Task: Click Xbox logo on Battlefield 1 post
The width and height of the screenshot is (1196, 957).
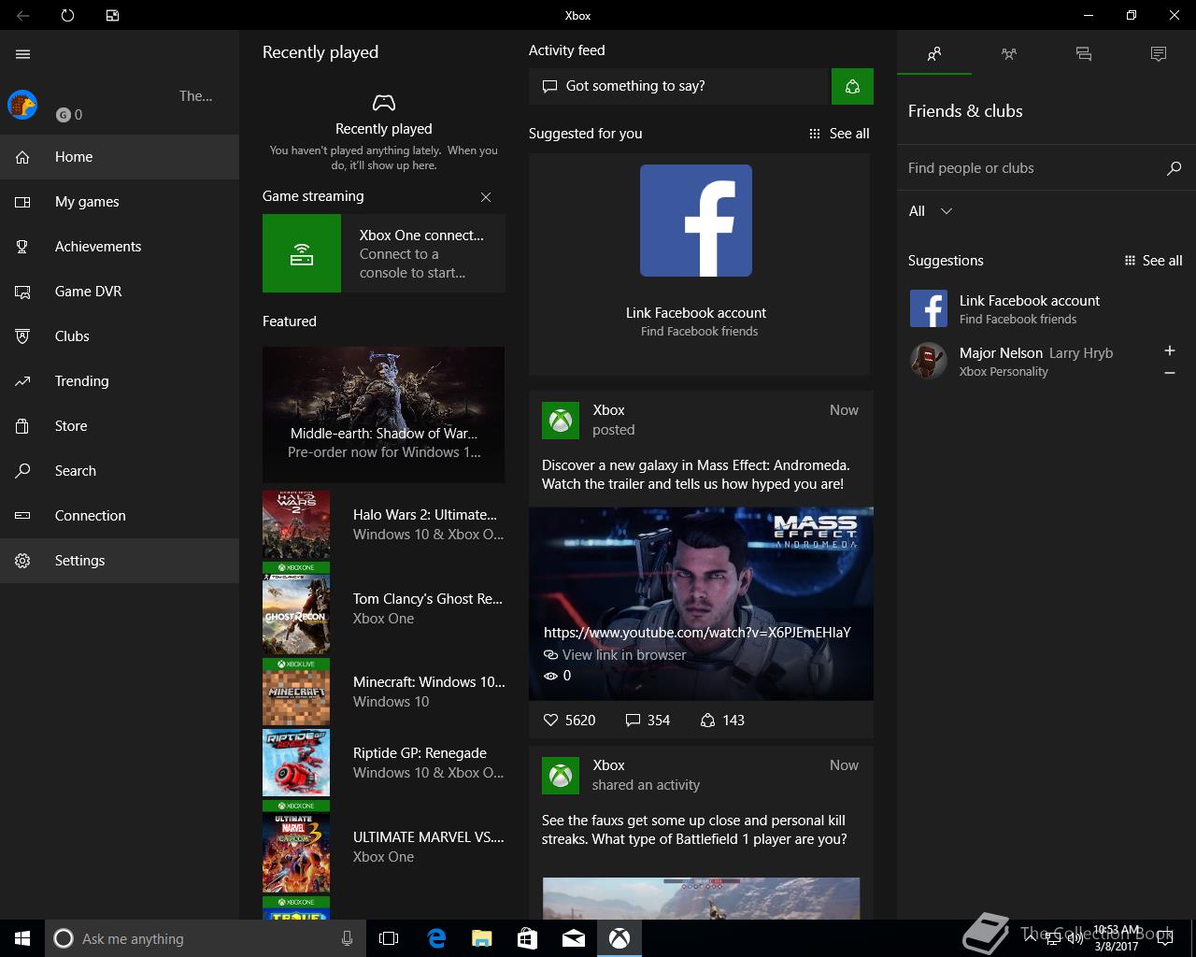Action: (x=561, y=776)
